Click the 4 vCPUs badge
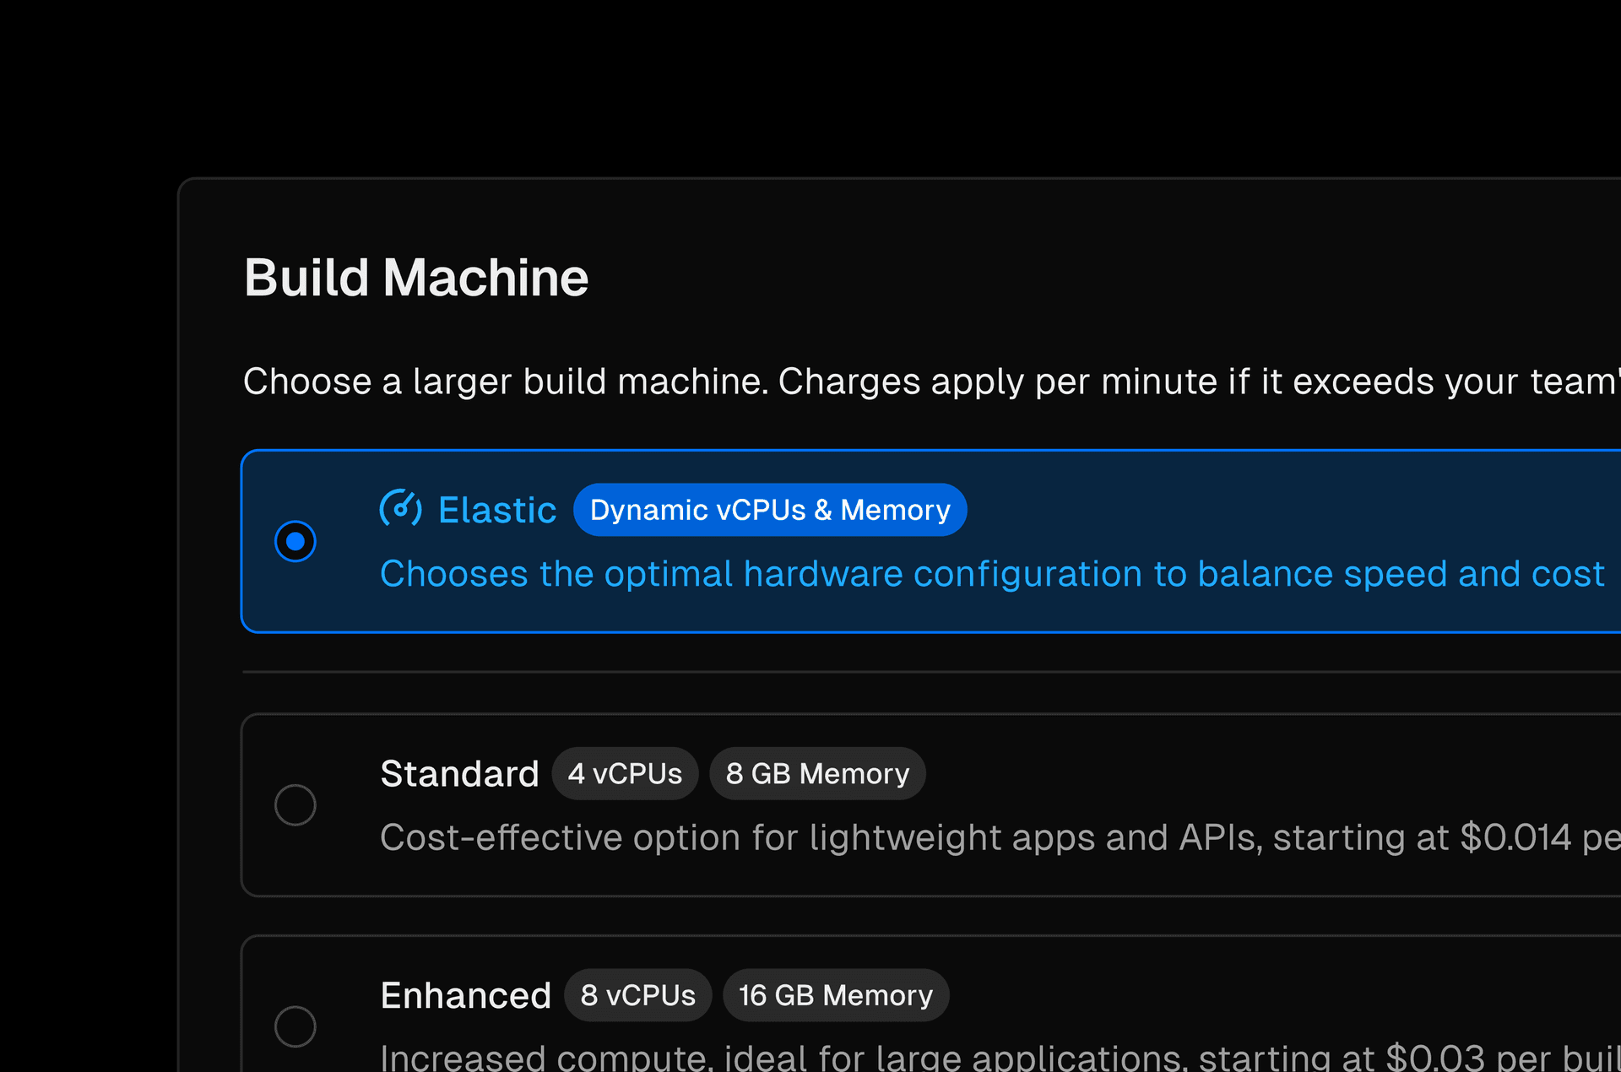1621x1072 pixels. [x=625, y=773]
